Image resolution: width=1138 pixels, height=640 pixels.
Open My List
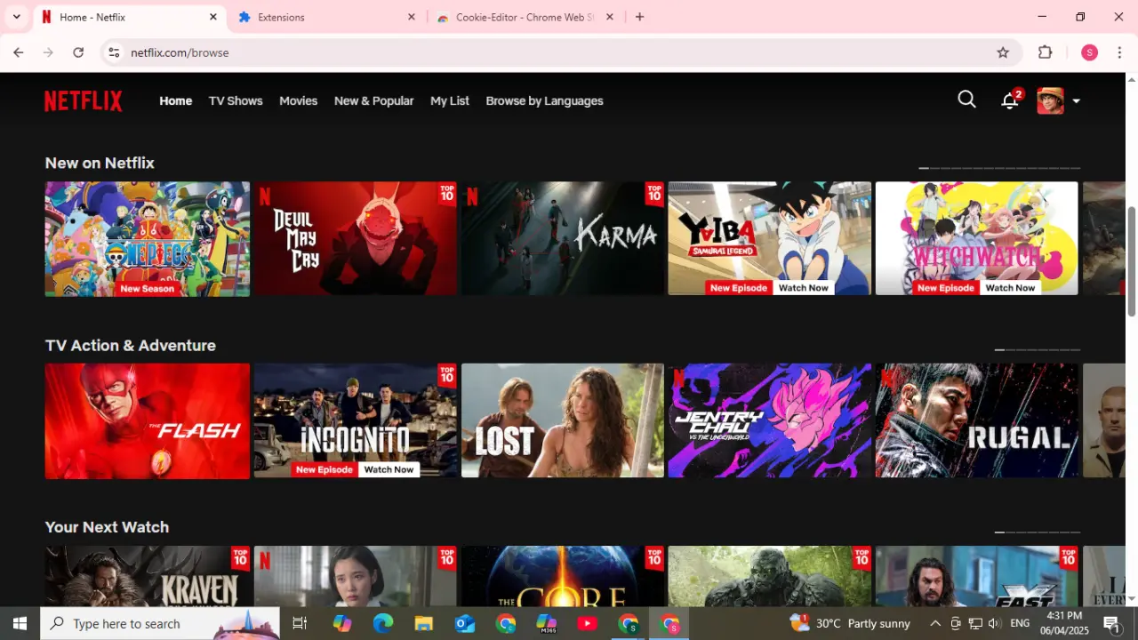click(x=450, y=101)
